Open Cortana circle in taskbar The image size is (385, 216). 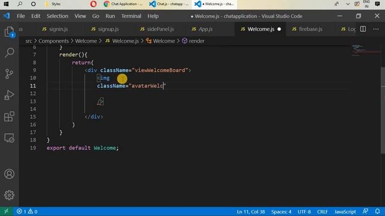tap(33, 4)
